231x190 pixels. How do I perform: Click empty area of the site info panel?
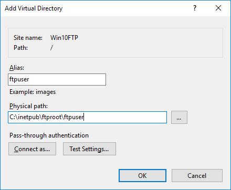click(x=151, y=43)
